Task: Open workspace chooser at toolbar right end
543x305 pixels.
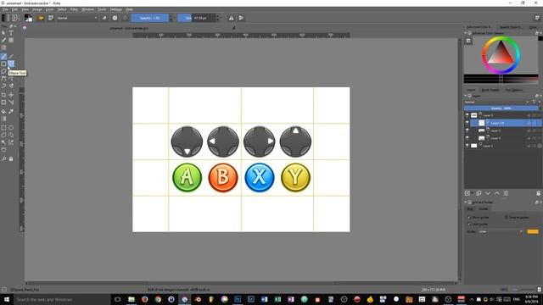Action: point(537,18)
